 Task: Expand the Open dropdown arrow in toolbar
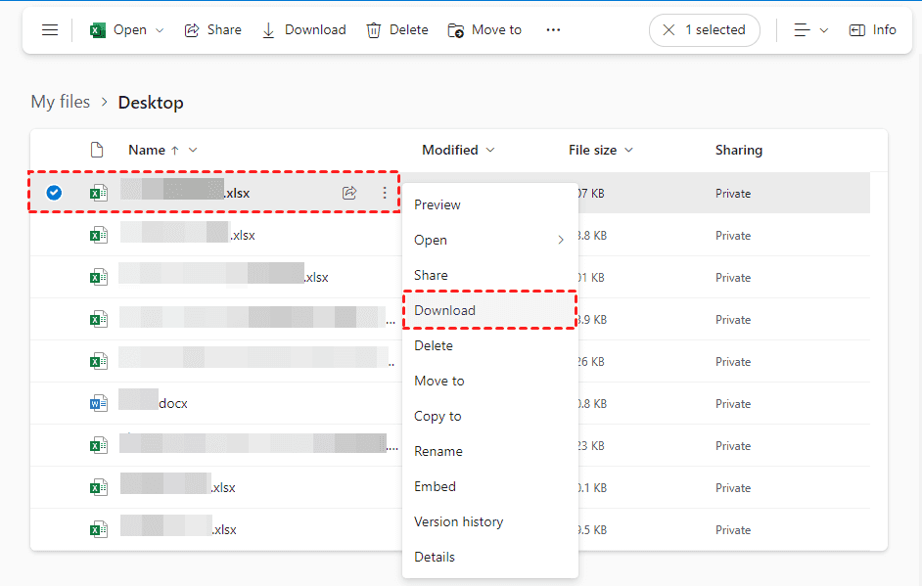(x=160, y=30)
